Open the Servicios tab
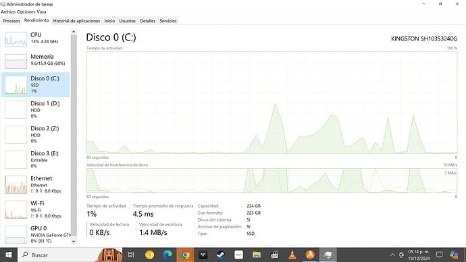The height and width of the screenshot is (262, 466). (168, 21)
